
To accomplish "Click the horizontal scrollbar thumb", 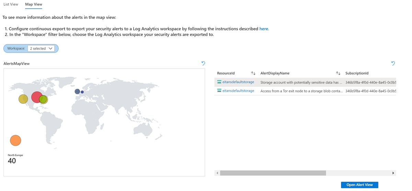I will pos(273,173).
